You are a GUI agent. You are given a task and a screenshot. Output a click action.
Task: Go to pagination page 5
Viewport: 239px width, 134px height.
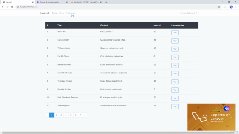[x=71, y=115]
